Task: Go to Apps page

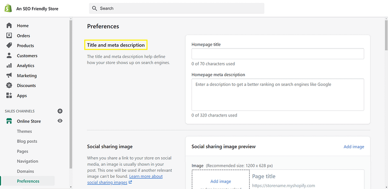Action: tap(22, 96)
